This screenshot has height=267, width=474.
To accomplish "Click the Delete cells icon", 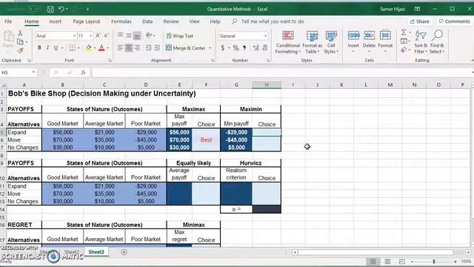I will pyautogui.click(x=369, y=36).
